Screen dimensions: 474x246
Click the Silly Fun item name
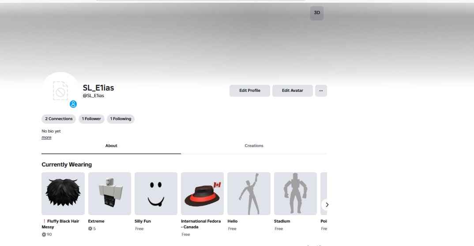[143, 221]
